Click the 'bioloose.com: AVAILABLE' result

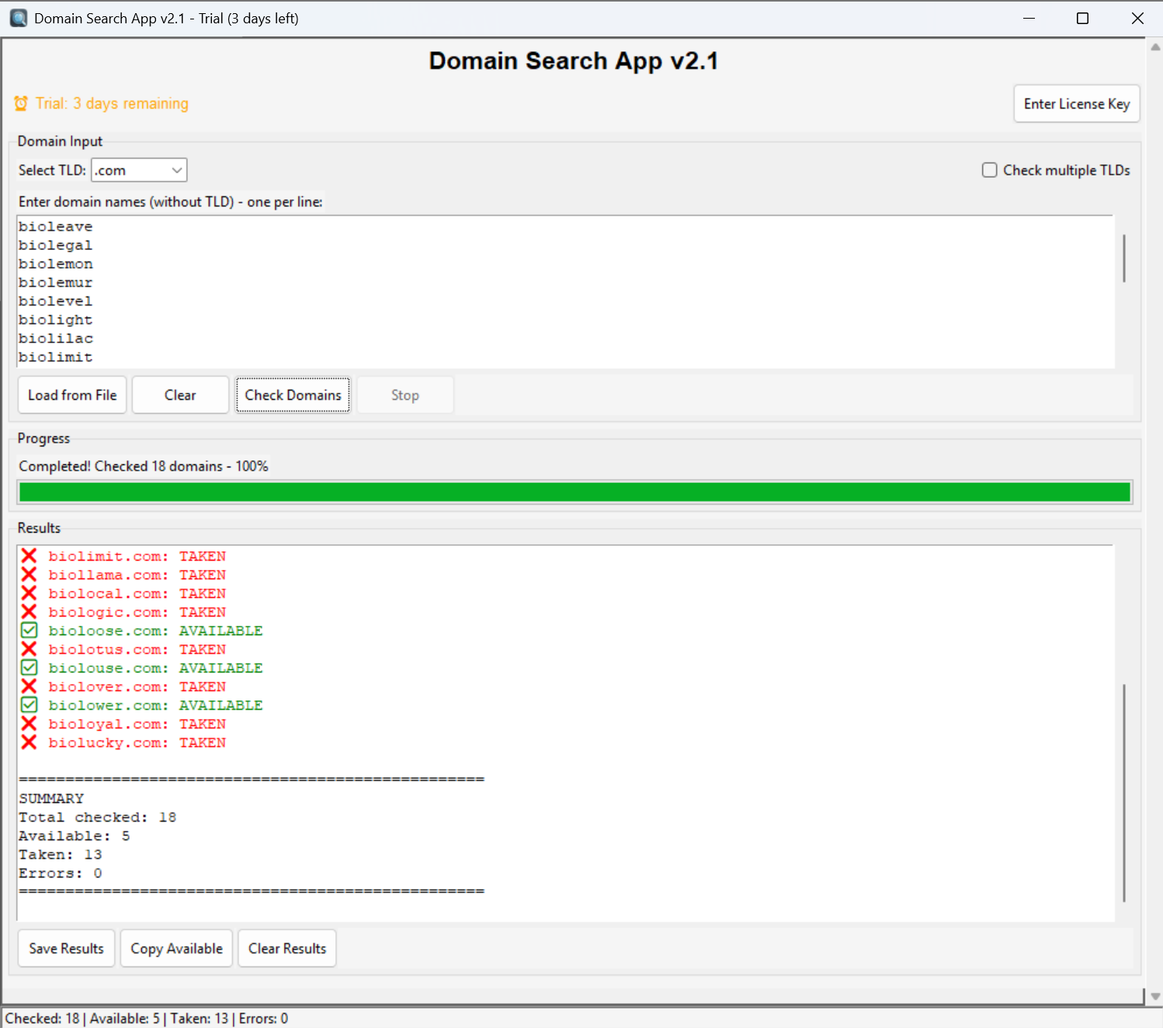click(155, 631)
